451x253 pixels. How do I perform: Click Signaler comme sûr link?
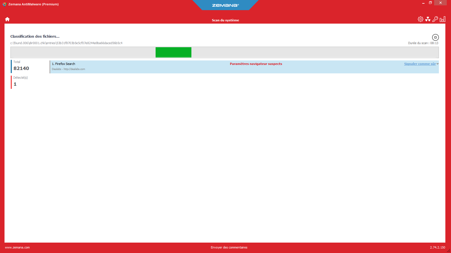(420, 64)
